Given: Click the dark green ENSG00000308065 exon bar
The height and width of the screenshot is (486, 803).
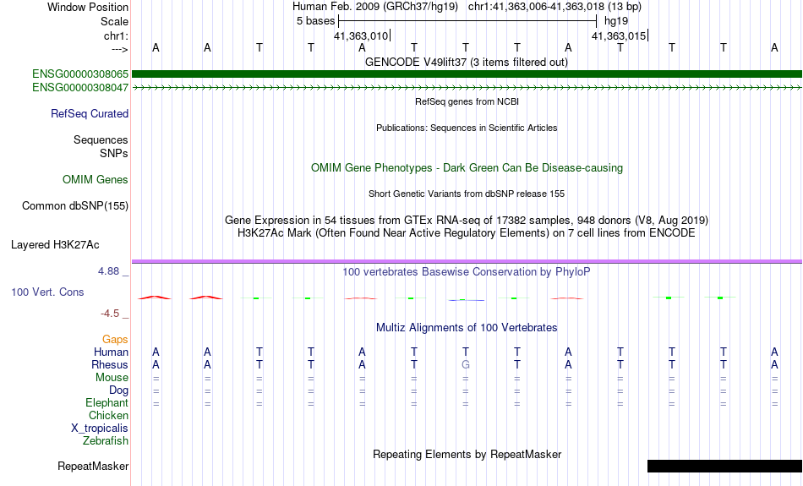Looking at the screenshot, I should coord(467,74).
